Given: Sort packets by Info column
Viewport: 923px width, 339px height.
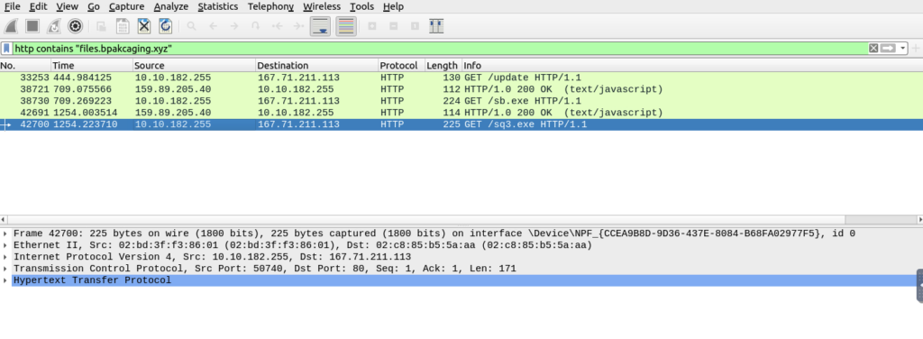Looking at the screenshot, I should pos(692,65).
